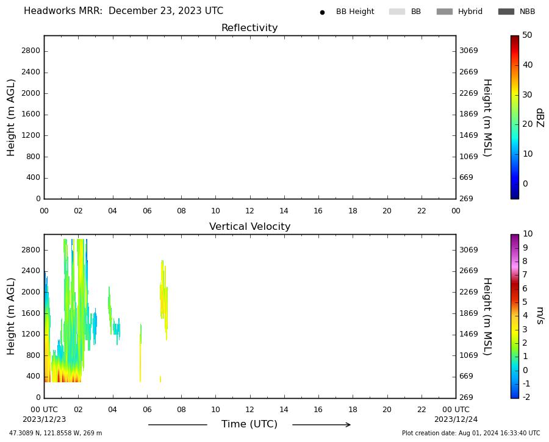
Task: Click the 'Vertical Velocity' panel title
Action: [x=249, y=226]
